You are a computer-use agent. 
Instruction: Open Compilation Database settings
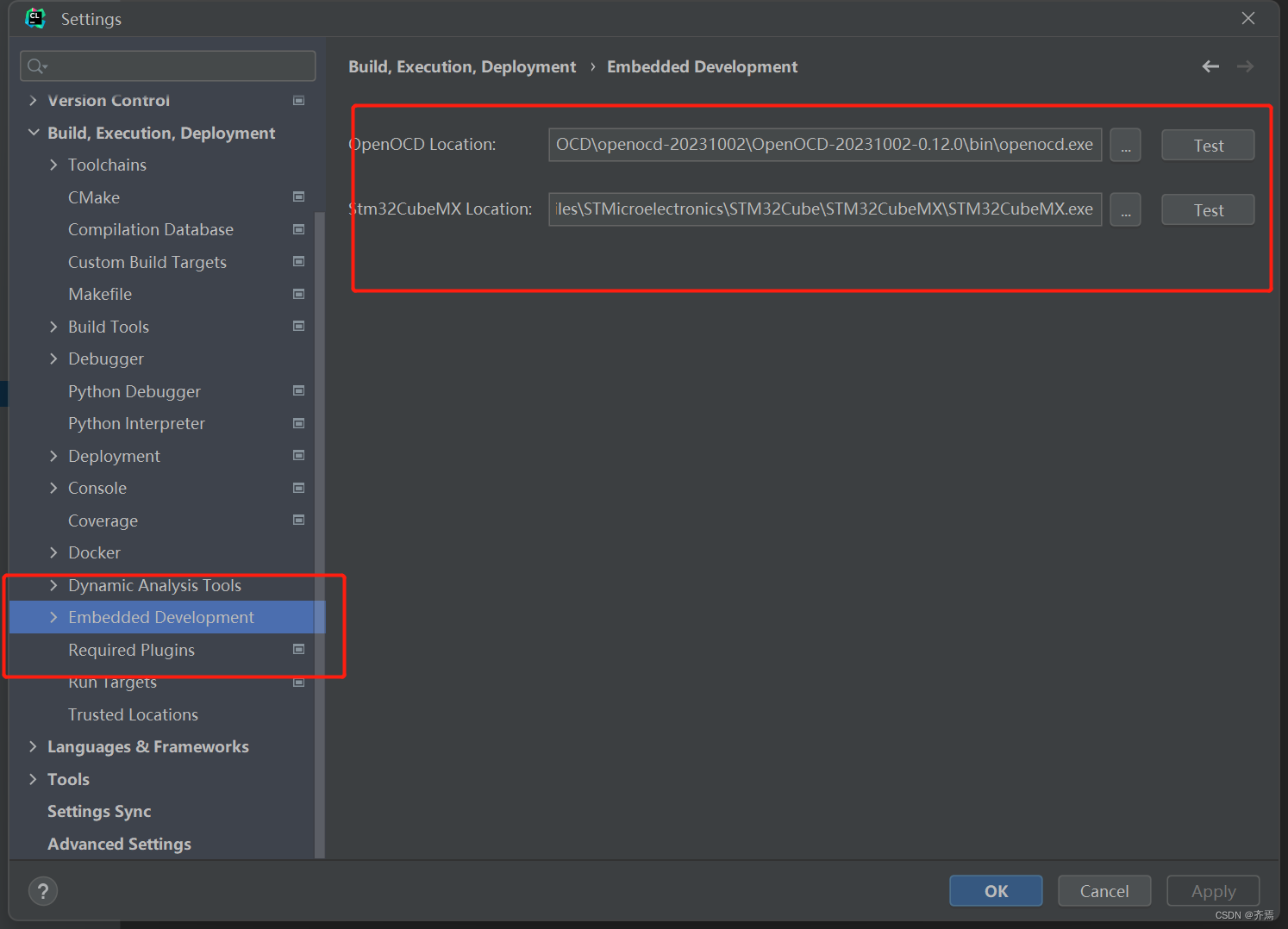pyautogui.click(x=151, y=229)
